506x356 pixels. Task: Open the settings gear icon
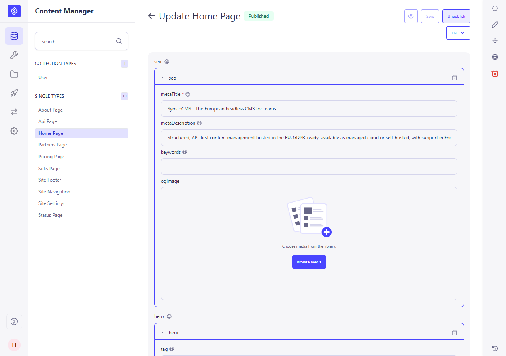(14, 131)
